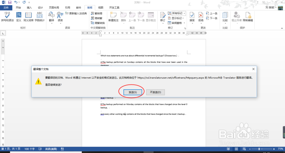Click the macro recording icon in status bar

62,149
